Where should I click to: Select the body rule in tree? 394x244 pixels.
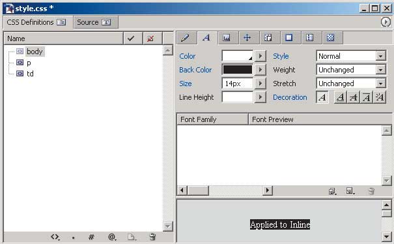coord(35,52)
